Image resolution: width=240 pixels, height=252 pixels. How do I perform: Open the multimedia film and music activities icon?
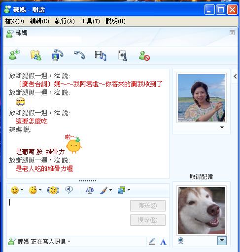101,55
